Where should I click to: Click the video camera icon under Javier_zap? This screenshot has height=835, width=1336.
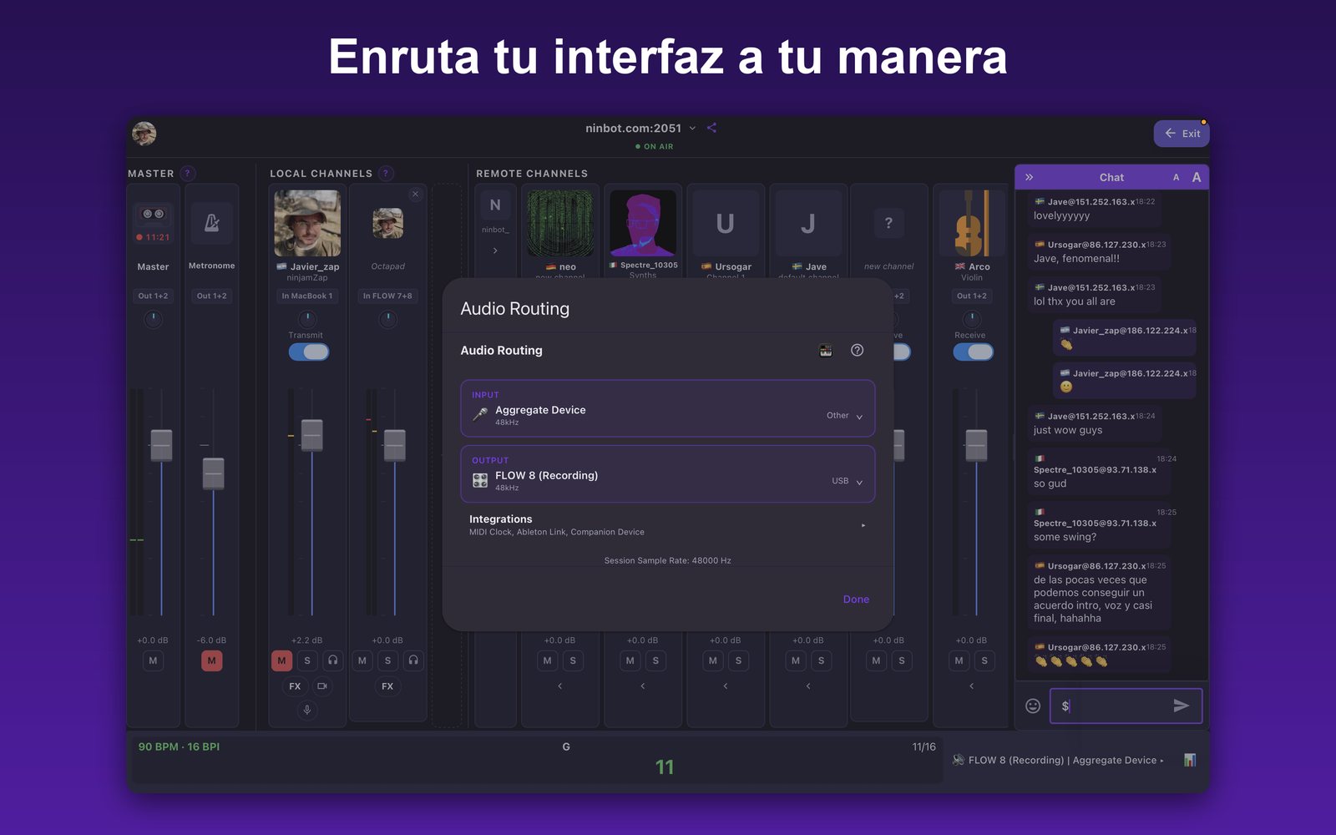tap(321, 686)
